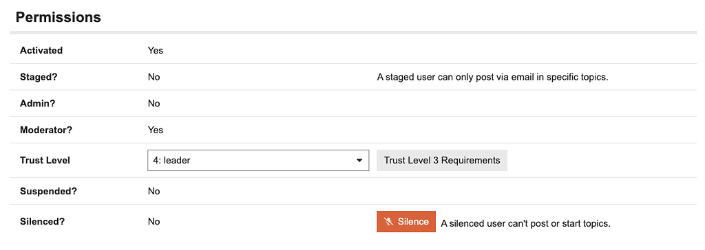Screen dimensions: 705x250
Task: Click the muted microphone icon in Silence button
Action: point(389,222)
